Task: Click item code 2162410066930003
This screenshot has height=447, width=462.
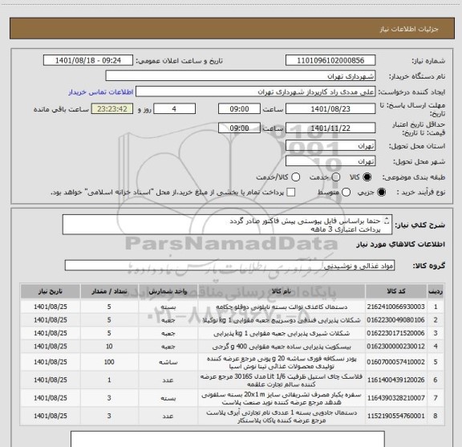Action: [x=395, y=307]
